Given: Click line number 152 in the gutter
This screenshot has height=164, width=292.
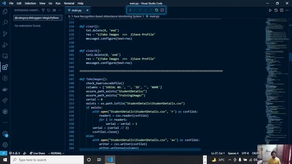Looking at the screenshot, I should (71, 99).
